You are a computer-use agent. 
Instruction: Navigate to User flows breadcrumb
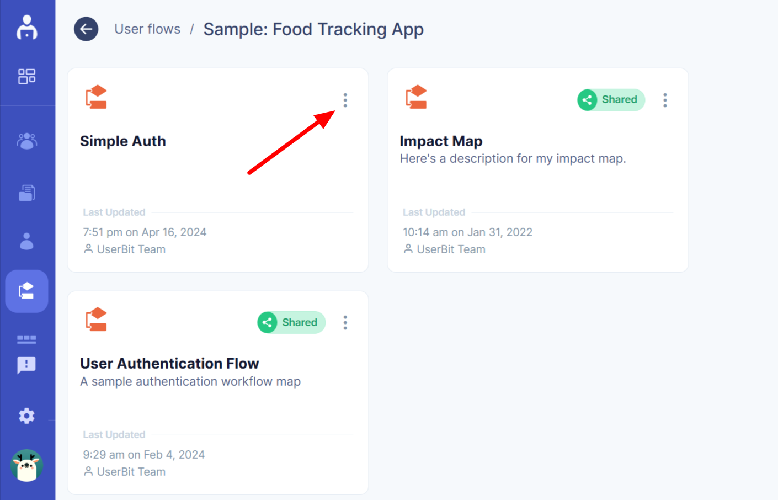pos(147,29)
